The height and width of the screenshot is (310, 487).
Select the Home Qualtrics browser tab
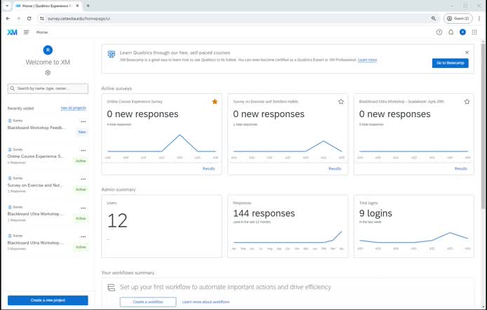(46, 6)
